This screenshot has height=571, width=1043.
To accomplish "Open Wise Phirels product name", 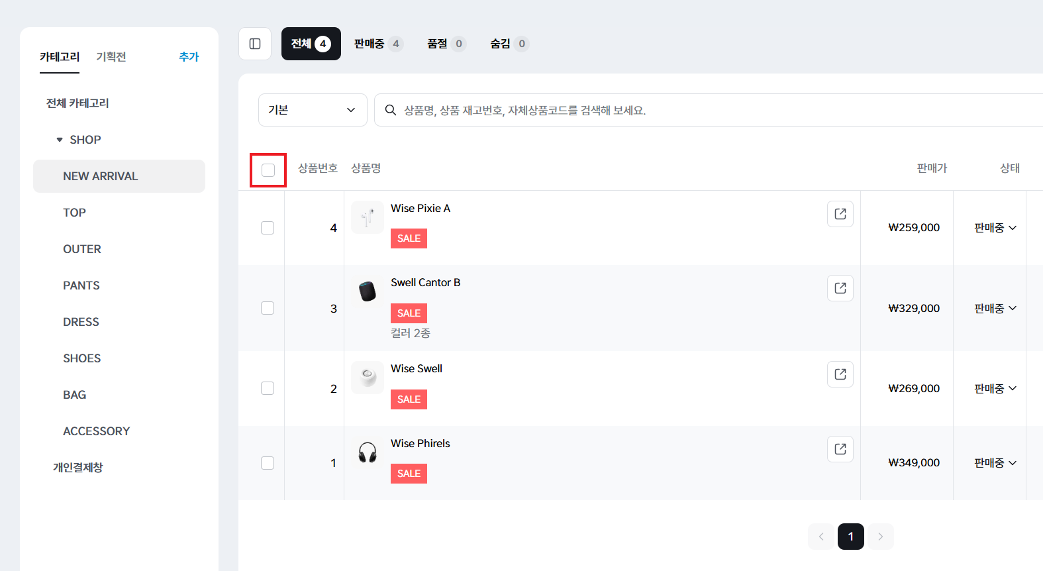I will pos(420,443).
